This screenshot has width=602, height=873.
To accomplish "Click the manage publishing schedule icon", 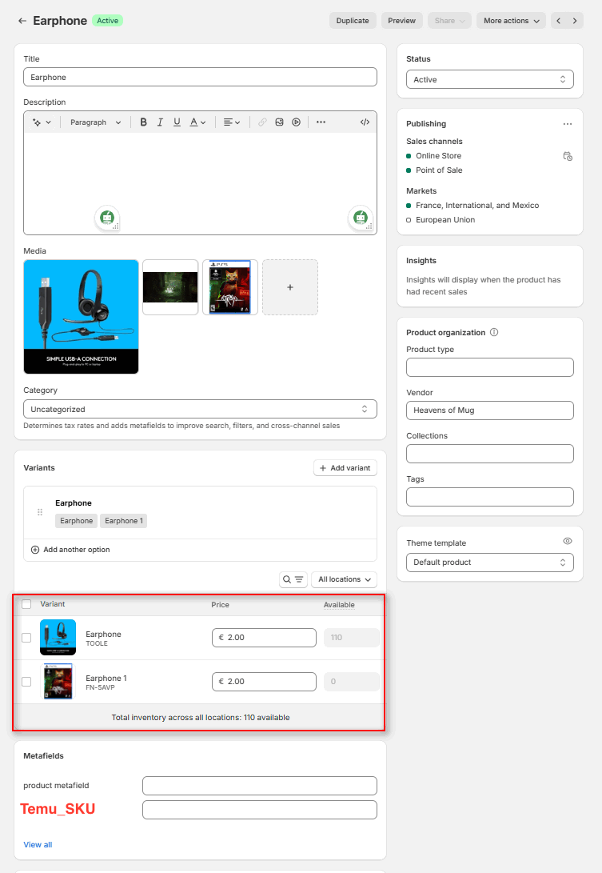I will 568,156.
